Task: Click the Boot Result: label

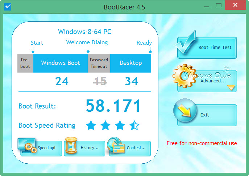Action: 37,106
